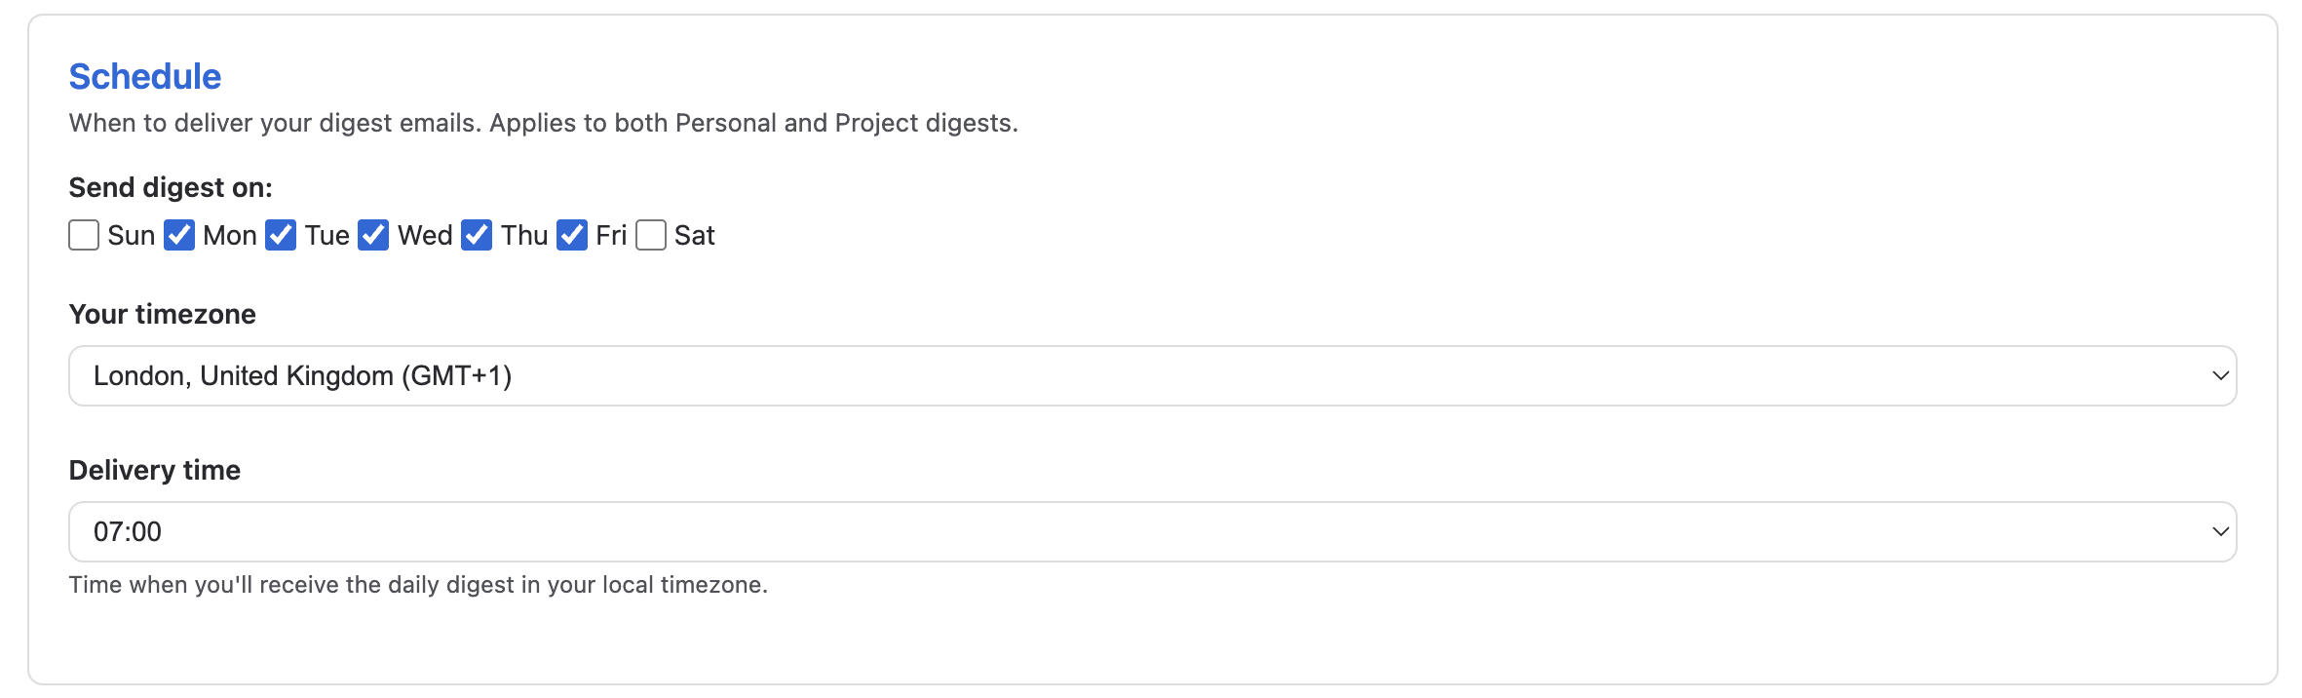
Task: Uncheck the Tue checkbox
Action: click(281, 235)
